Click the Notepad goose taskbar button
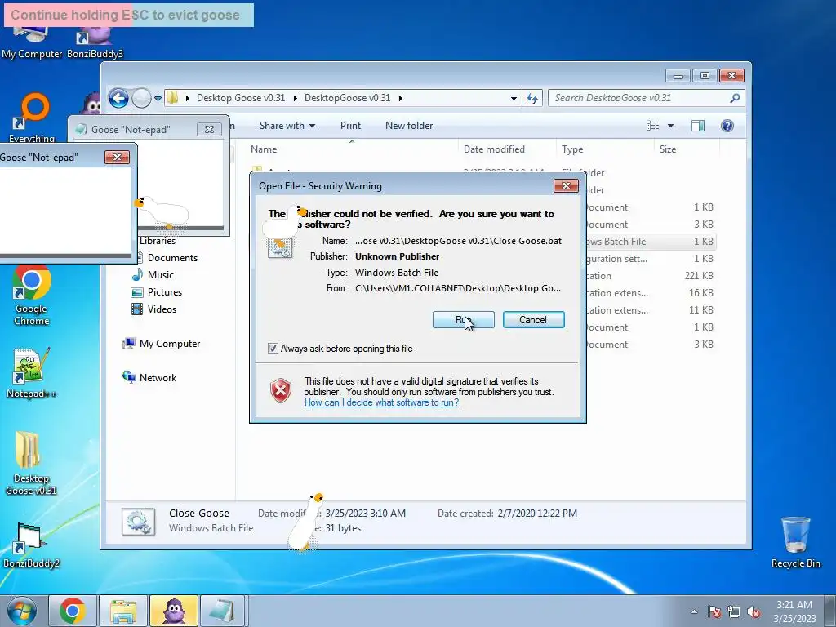The height and width of the screenshot is (627, 836). 224,611
